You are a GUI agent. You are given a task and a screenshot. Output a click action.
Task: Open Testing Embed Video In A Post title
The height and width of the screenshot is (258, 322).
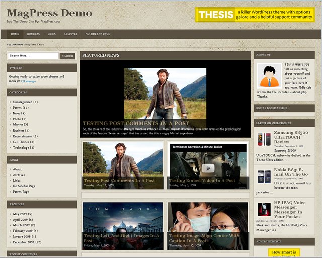click(x=202, y=180)
